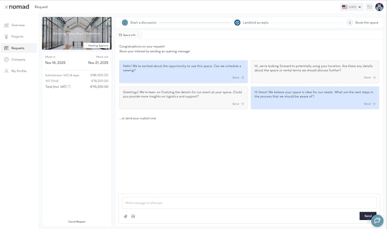Click Cancel Request link

point(76,221)
